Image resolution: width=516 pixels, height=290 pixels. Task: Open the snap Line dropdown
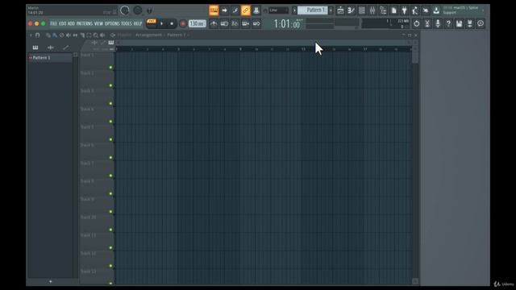[278, 10]
